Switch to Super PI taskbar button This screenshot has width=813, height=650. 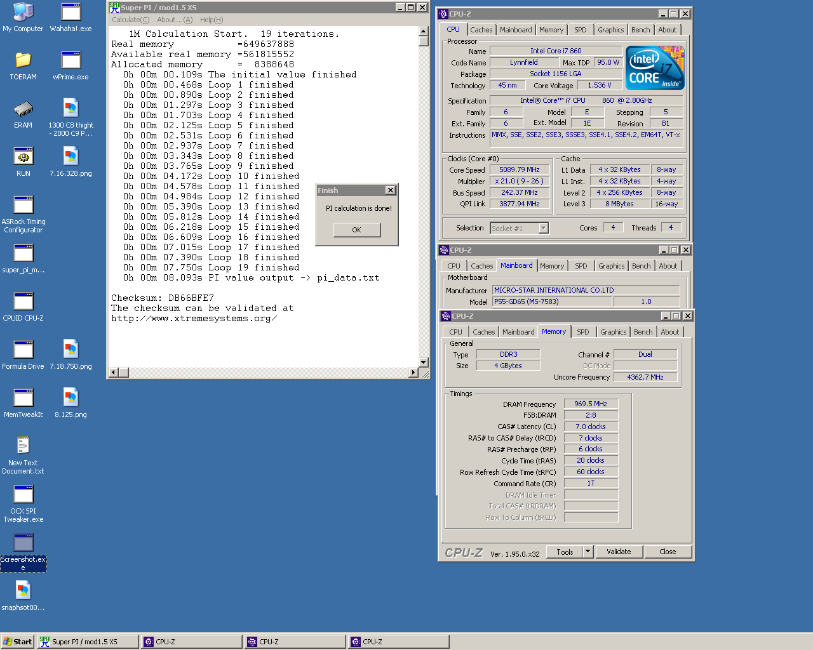[x=88, y=642]
